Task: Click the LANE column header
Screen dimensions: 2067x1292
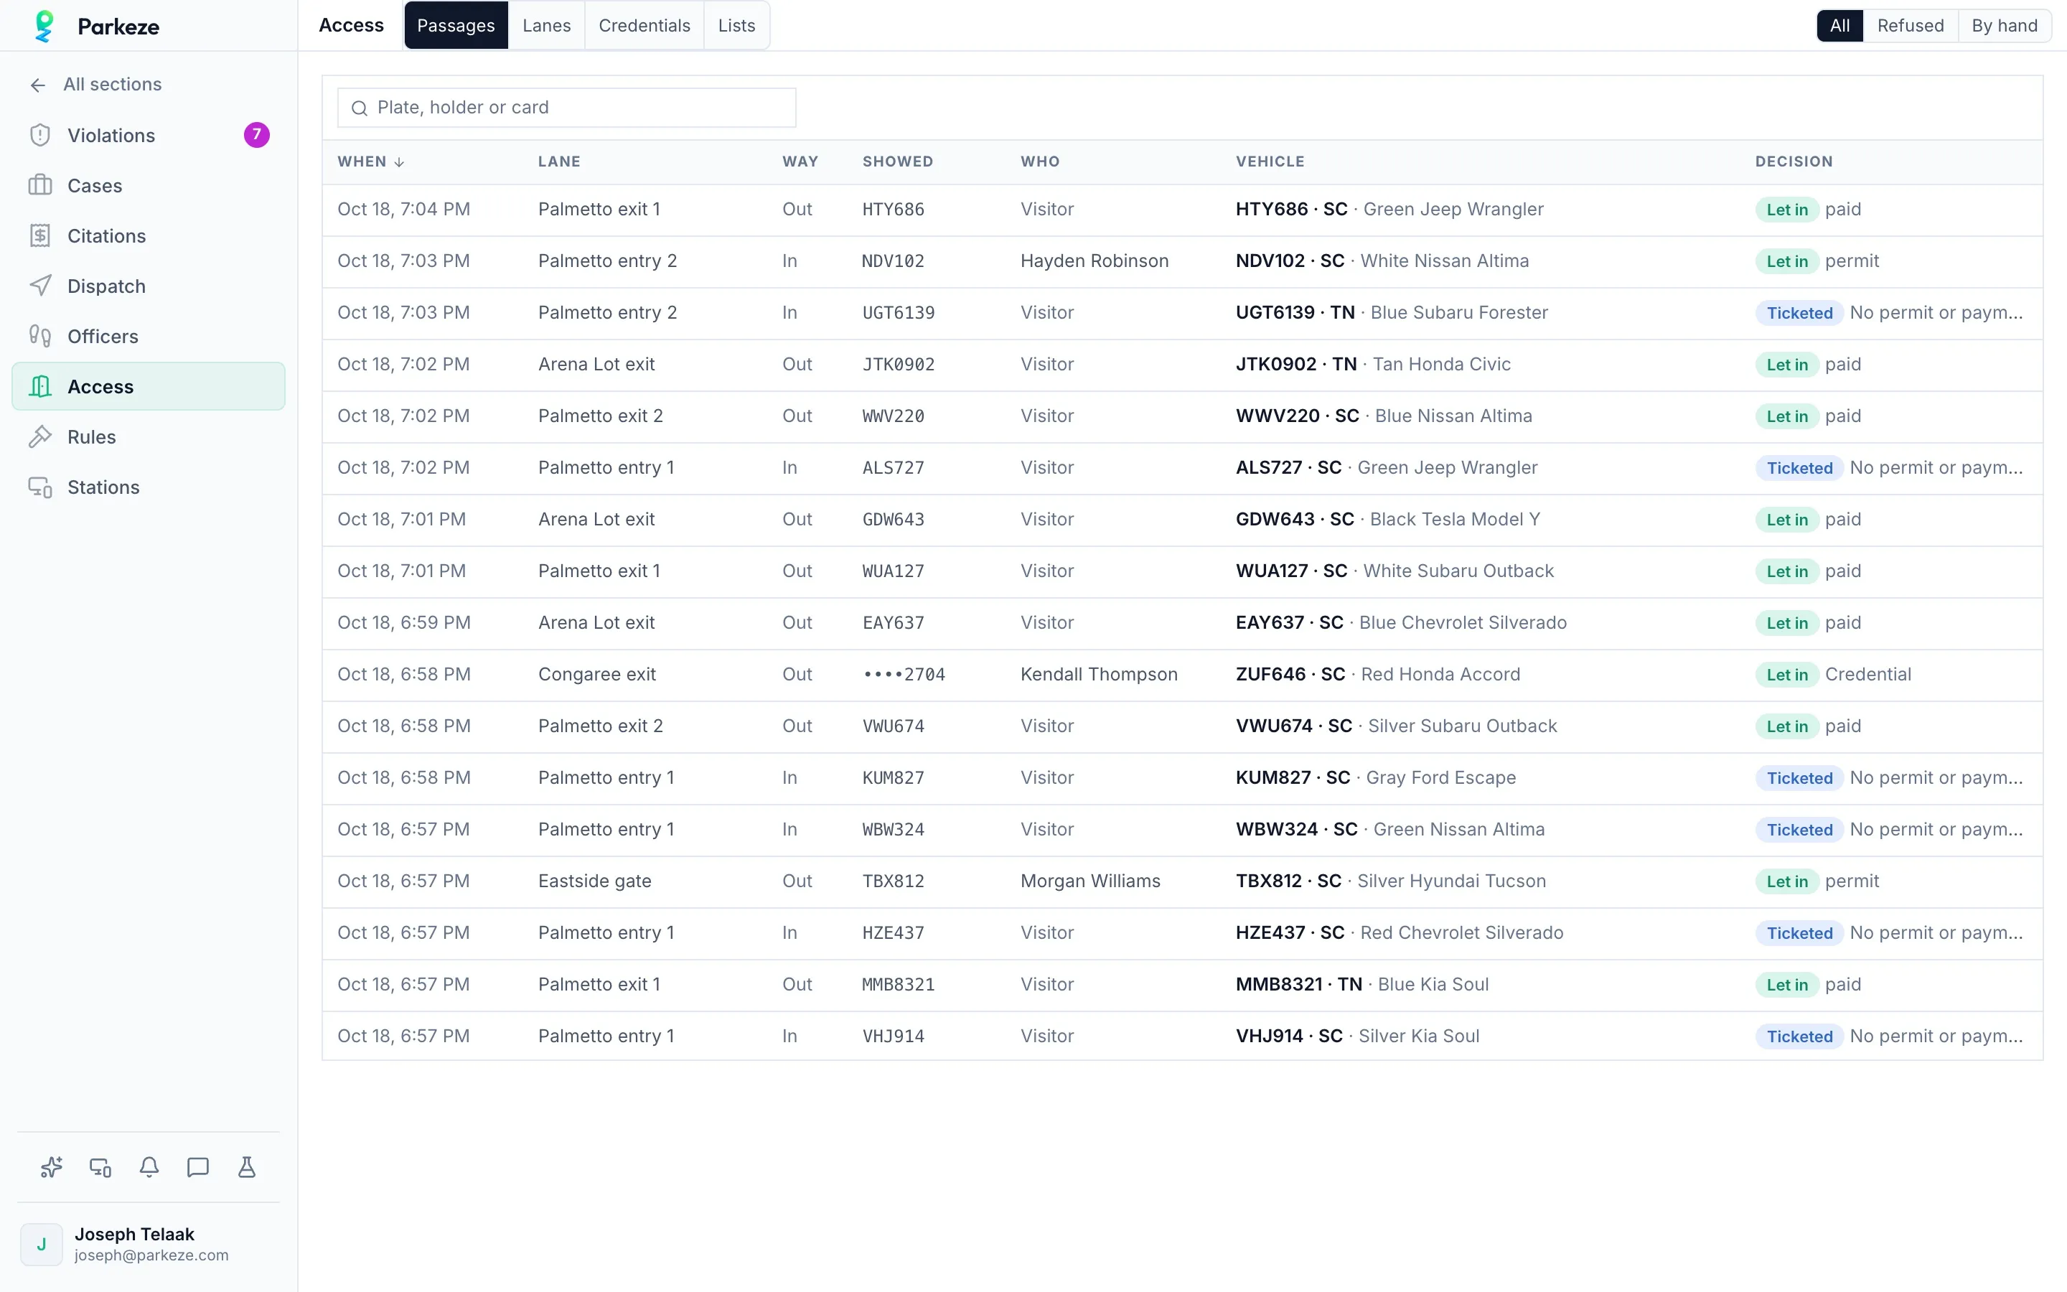Action: point(560,162)
